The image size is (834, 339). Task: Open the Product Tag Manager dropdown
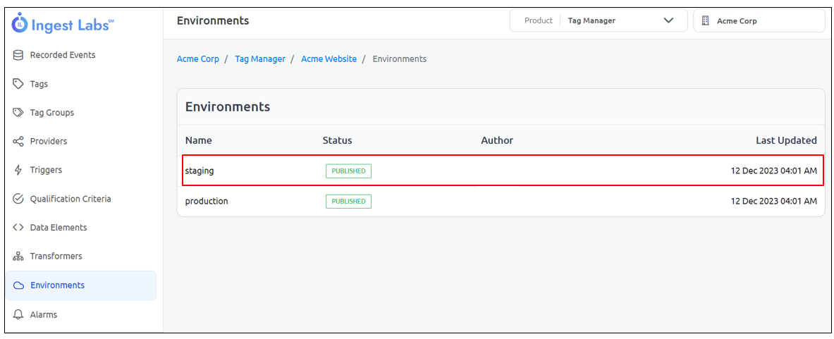pyautogui.click(x=598, y=20)
